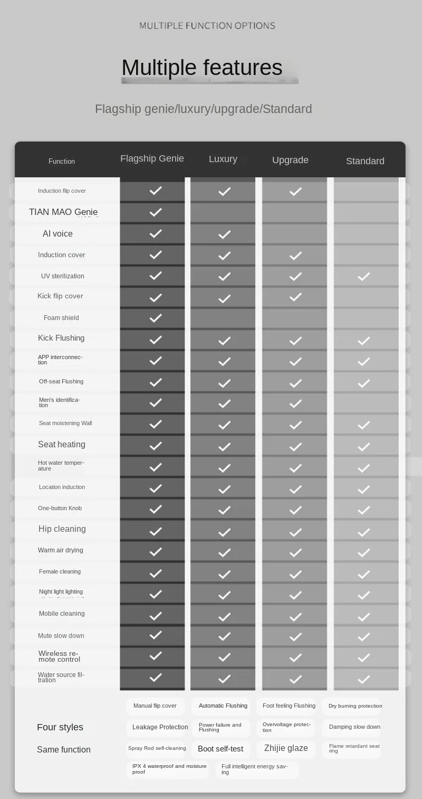
Task: Select the Standard column header
Action: 365,161
